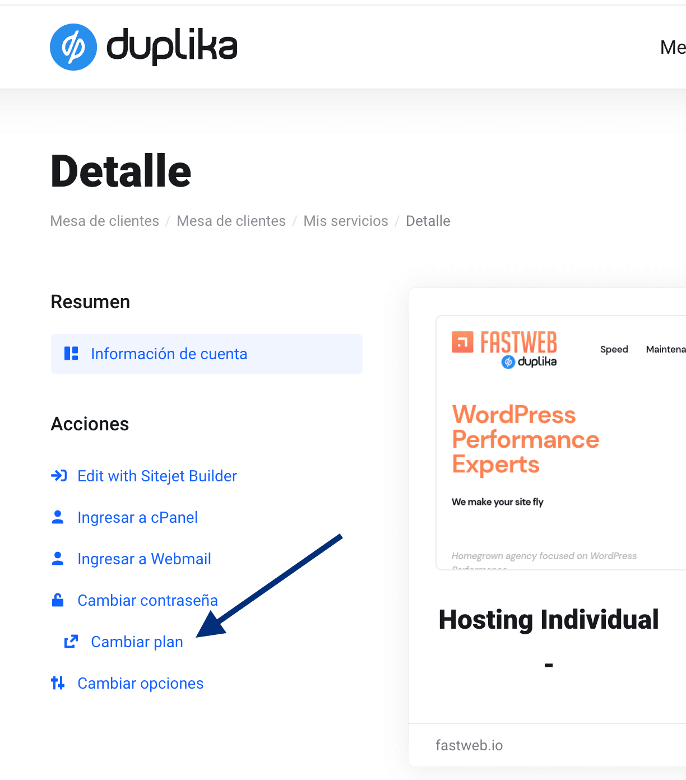Viewport: 686px width, 780px height.
Task: Click the Información de cuenta grid icon
Action: pyautogui.click(x=71, y=354)
